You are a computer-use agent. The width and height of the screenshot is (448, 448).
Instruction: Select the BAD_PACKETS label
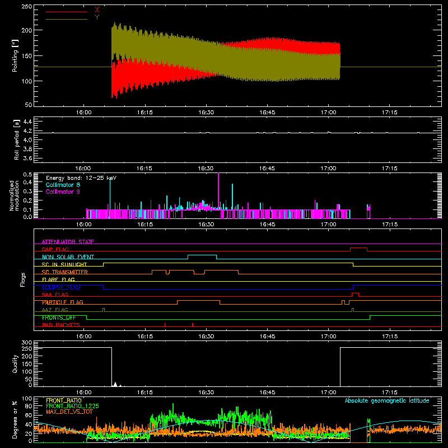point(61,325)
